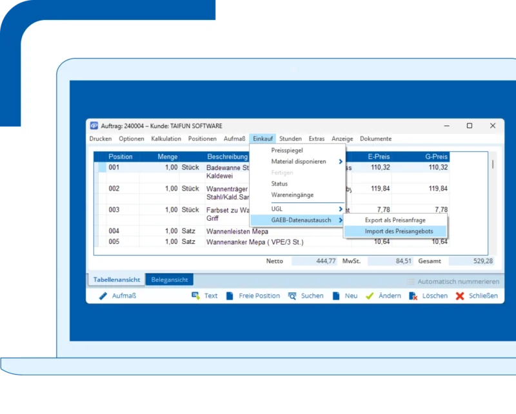Choose Export als Preisanfrage

point(395,220)
